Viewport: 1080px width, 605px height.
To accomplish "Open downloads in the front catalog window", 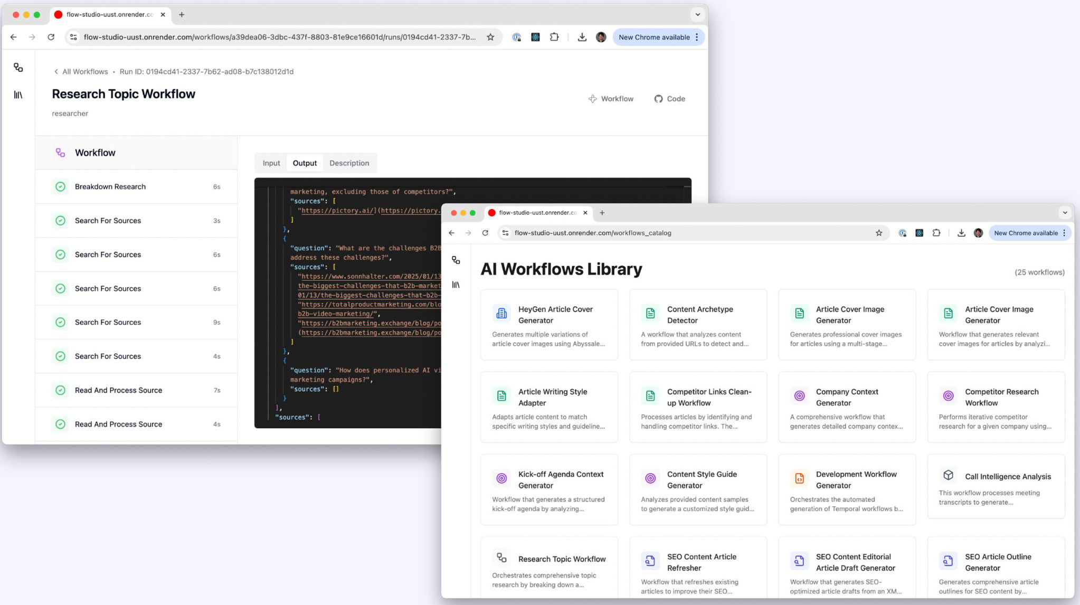I will [961, 233].
